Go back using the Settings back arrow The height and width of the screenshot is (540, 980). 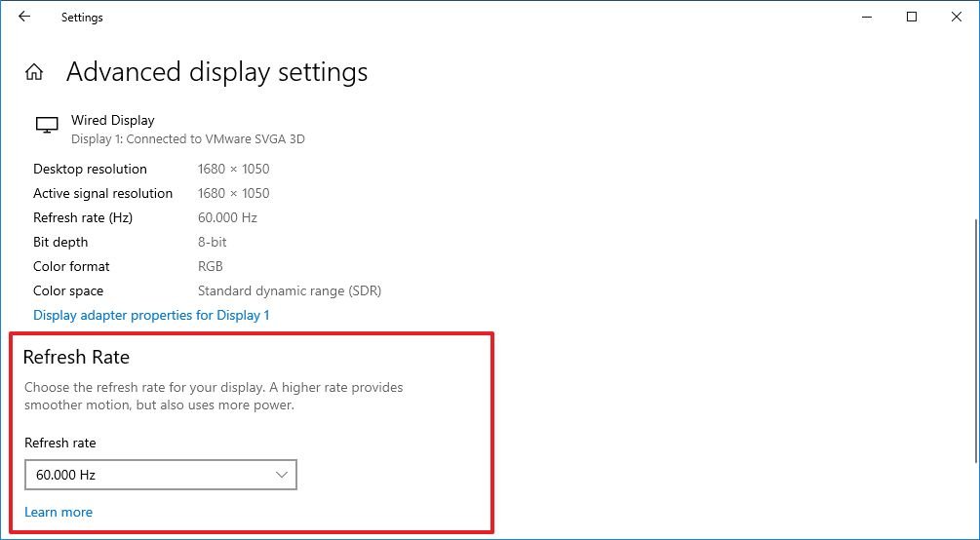pyautogui.click(x=24, y=17)
